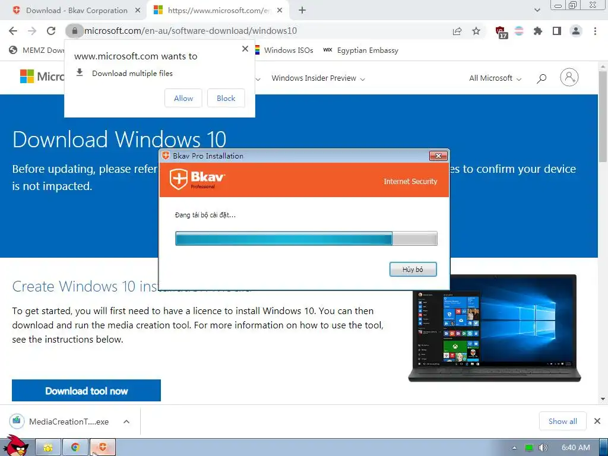Expand the Windows Insider Preview menu

pyautogui.click(x=318, y=78)
